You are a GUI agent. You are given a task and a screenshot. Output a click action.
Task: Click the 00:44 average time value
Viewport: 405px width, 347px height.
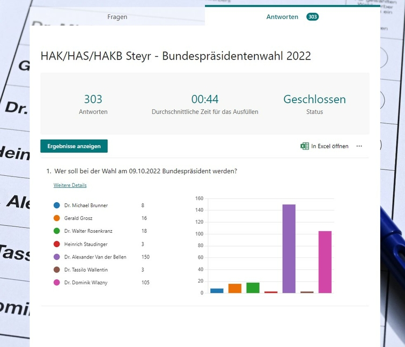tap(205, 99)
